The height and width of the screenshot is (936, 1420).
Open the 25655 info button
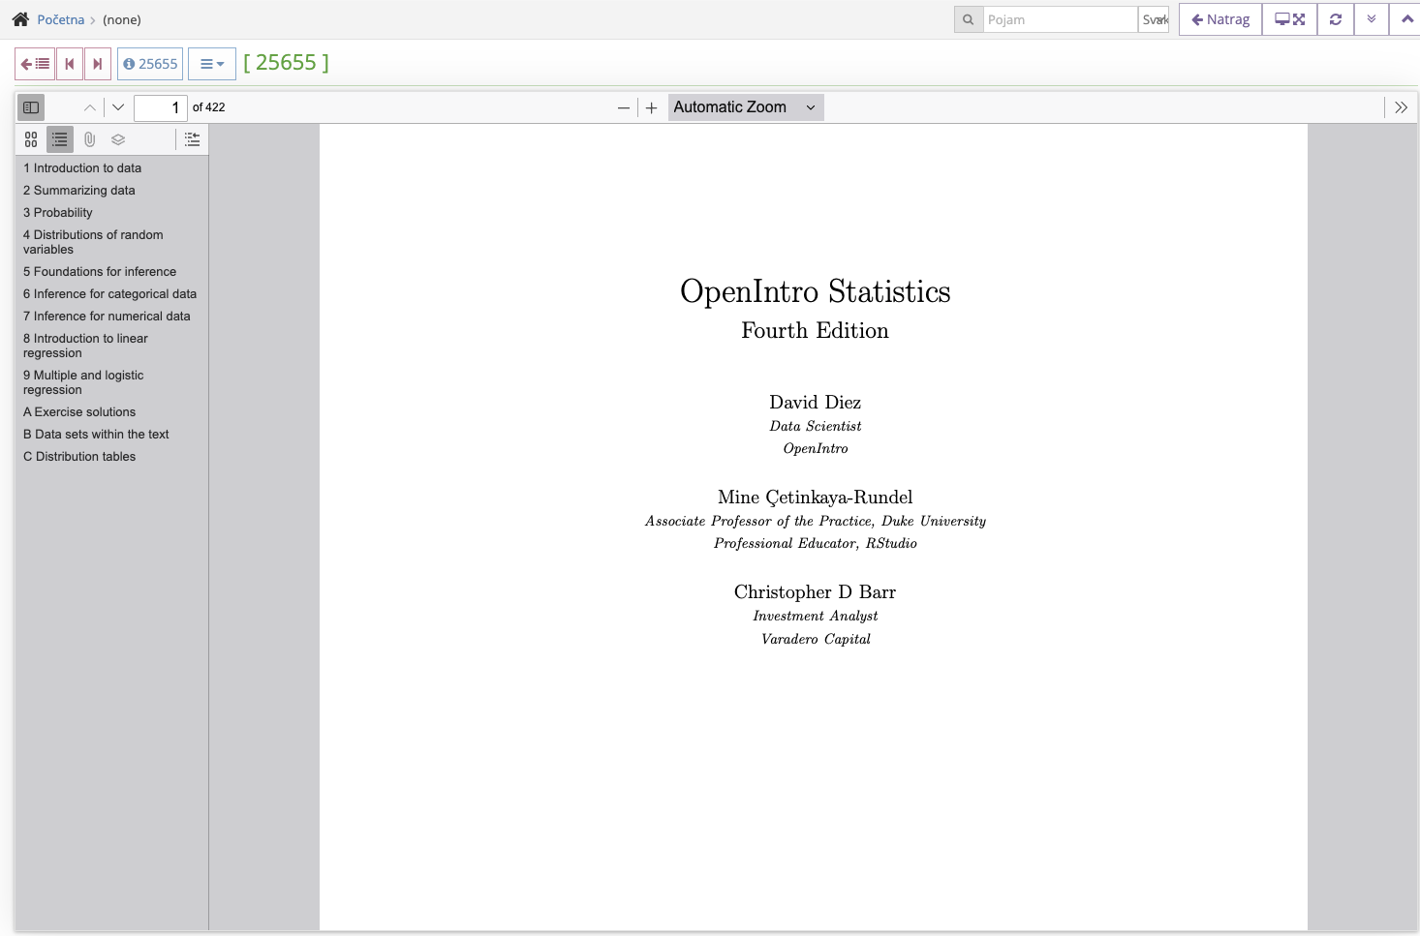[150, 64]
